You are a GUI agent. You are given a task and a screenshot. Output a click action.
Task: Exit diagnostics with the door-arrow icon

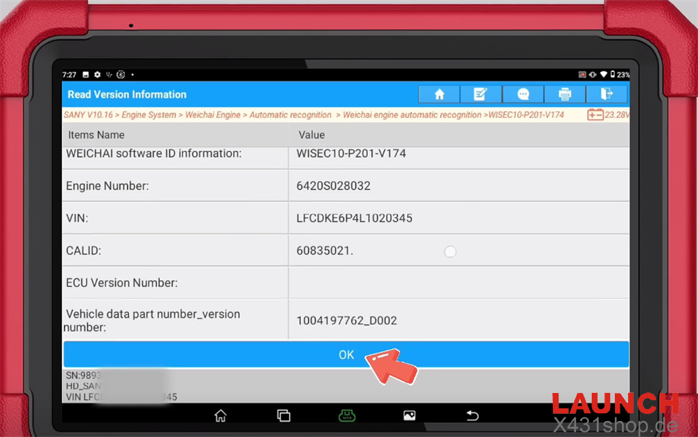(x=606, y=94)
